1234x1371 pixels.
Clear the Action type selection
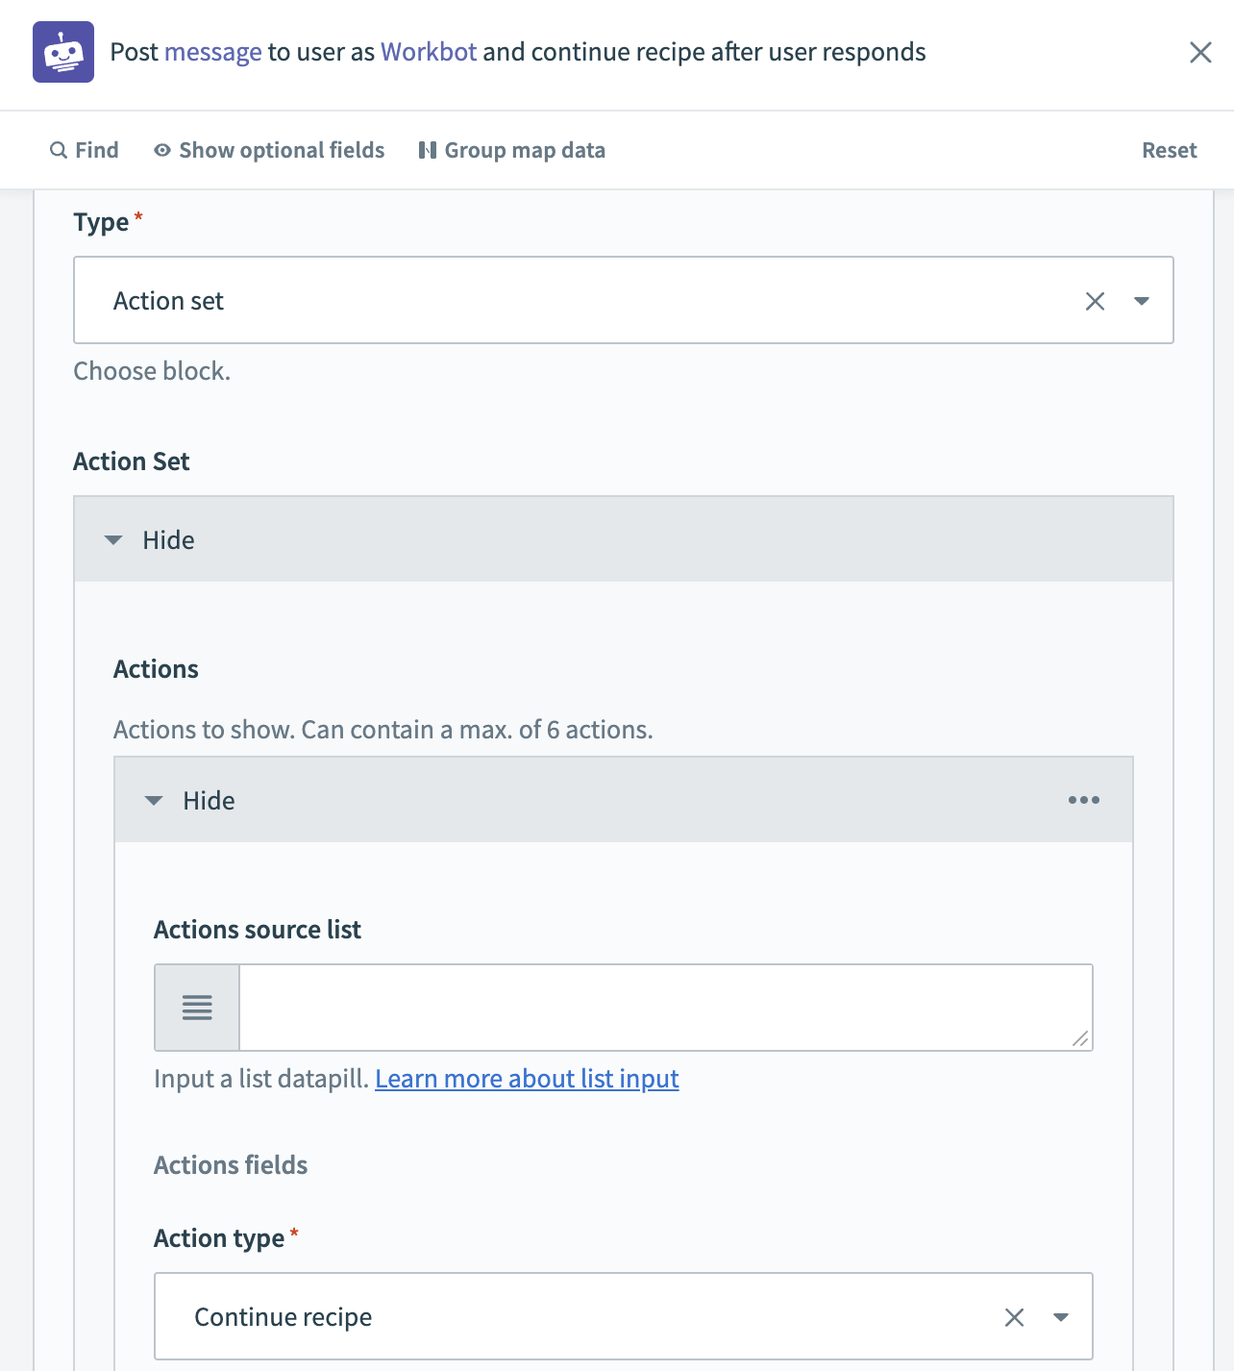(1014, 1317)
